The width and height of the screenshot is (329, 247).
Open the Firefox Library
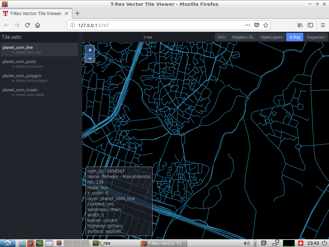click(x=300, y=25)
